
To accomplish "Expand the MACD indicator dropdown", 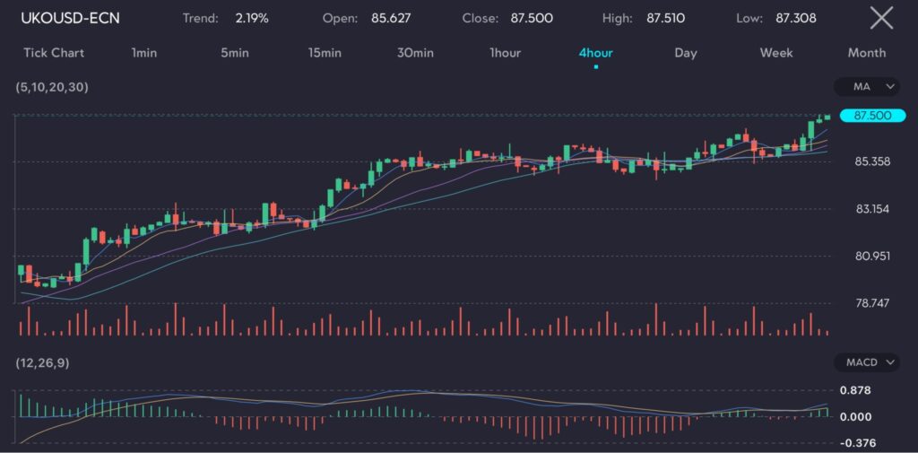I will click(x=866, y=362).
